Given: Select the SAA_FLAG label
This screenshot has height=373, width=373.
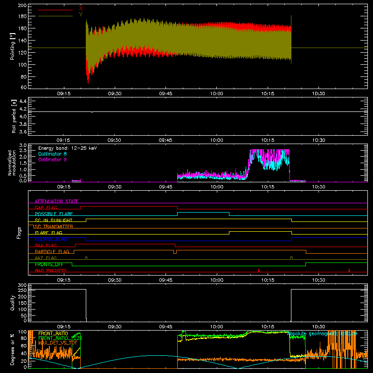Looking at the screenshot, I should click(x=46, y=245).
